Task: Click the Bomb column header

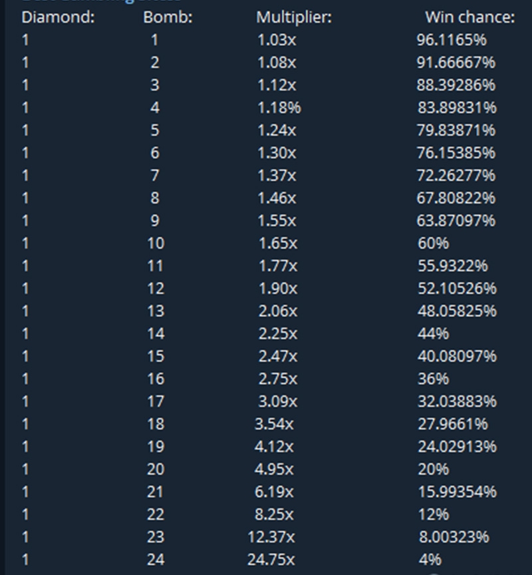Action: 168,17
